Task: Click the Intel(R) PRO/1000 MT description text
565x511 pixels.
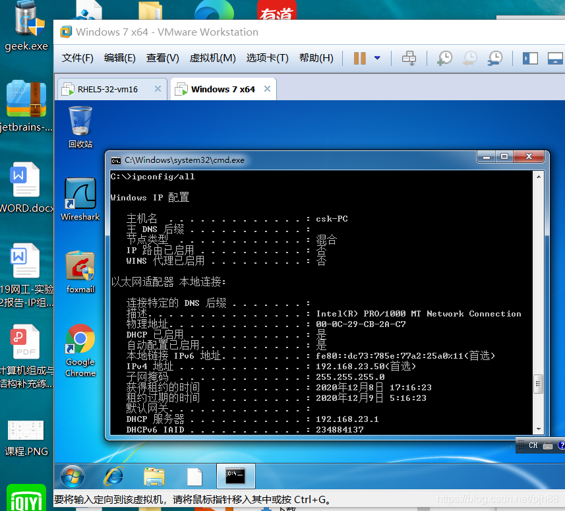Action: click(419, 314)
